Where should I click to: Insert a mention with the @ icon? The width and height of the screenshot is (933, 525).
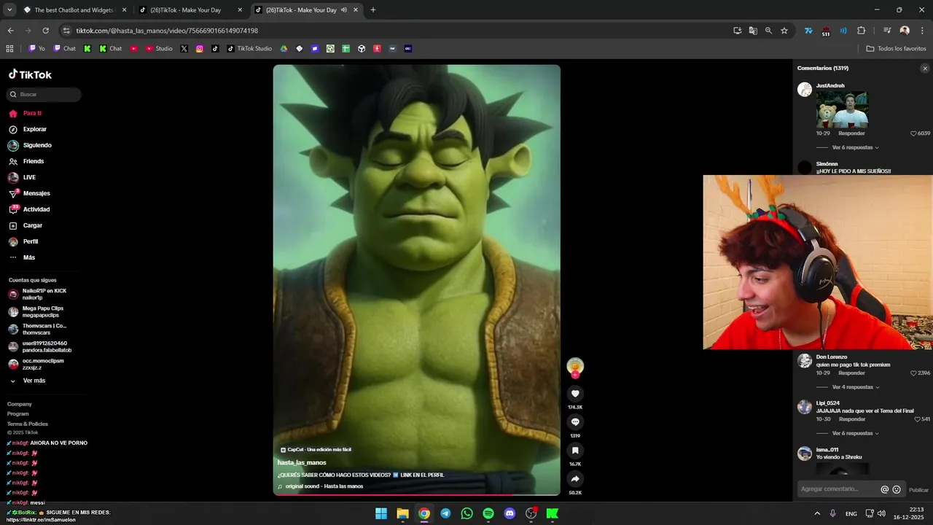(x=885, y=490)
